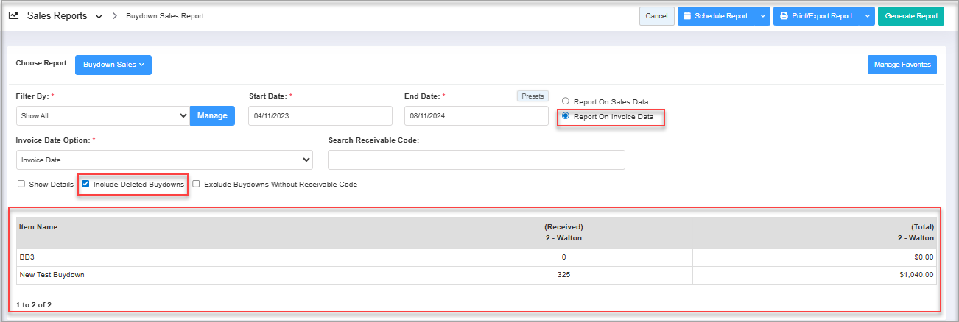Click the Sales Reports chart icon
The width and height of the screenshot is (959, 322).
13,15
